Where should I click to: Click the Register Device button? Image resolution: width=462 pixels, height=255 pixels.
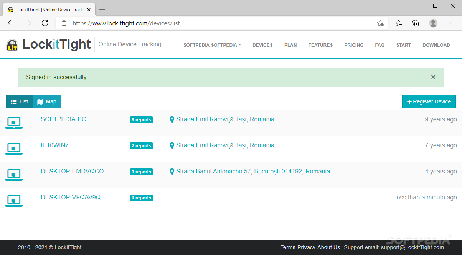(x=429, y=101)
